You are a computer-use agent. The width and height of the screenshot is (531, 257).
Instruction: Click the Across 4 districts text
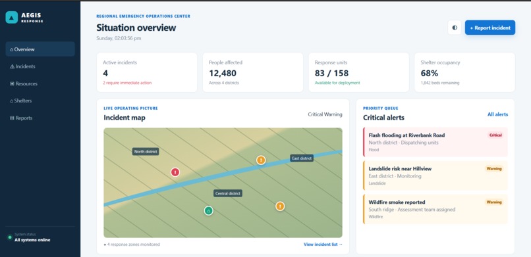pyautogui.click(x=224, y=83)
